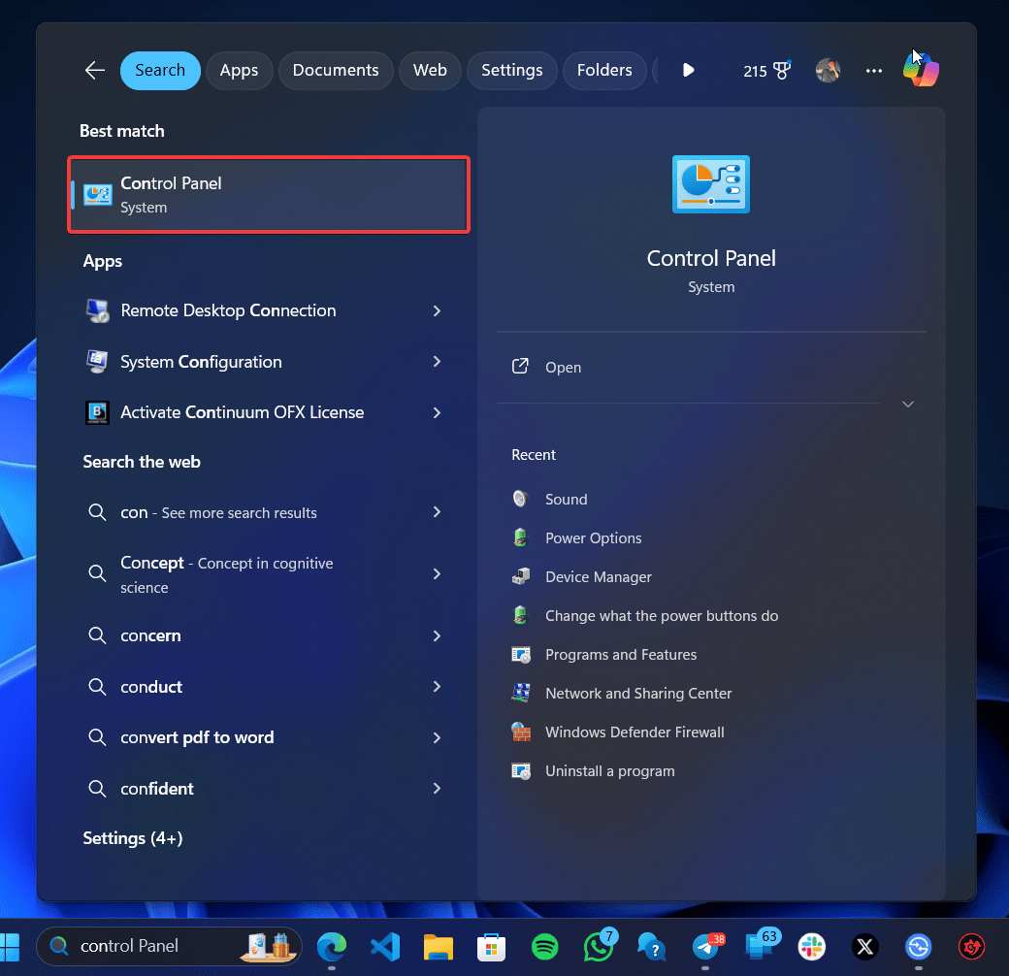Open the Control Panel best match

(269, 195)
